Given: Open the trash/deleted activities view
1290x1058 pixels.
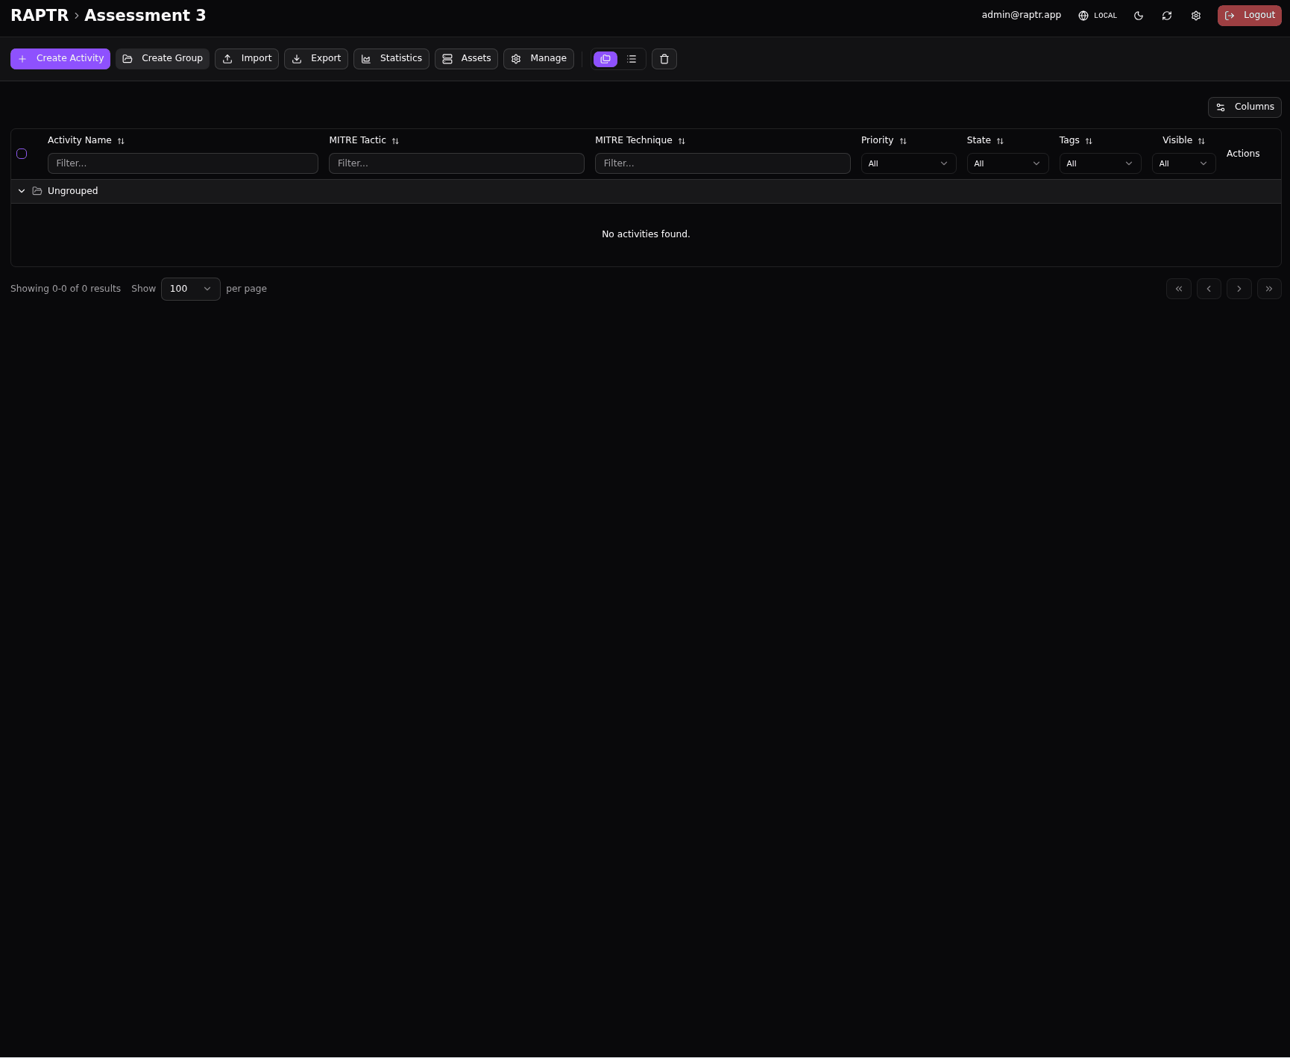Looking at the screenshot, I should [x=664, y=58].
